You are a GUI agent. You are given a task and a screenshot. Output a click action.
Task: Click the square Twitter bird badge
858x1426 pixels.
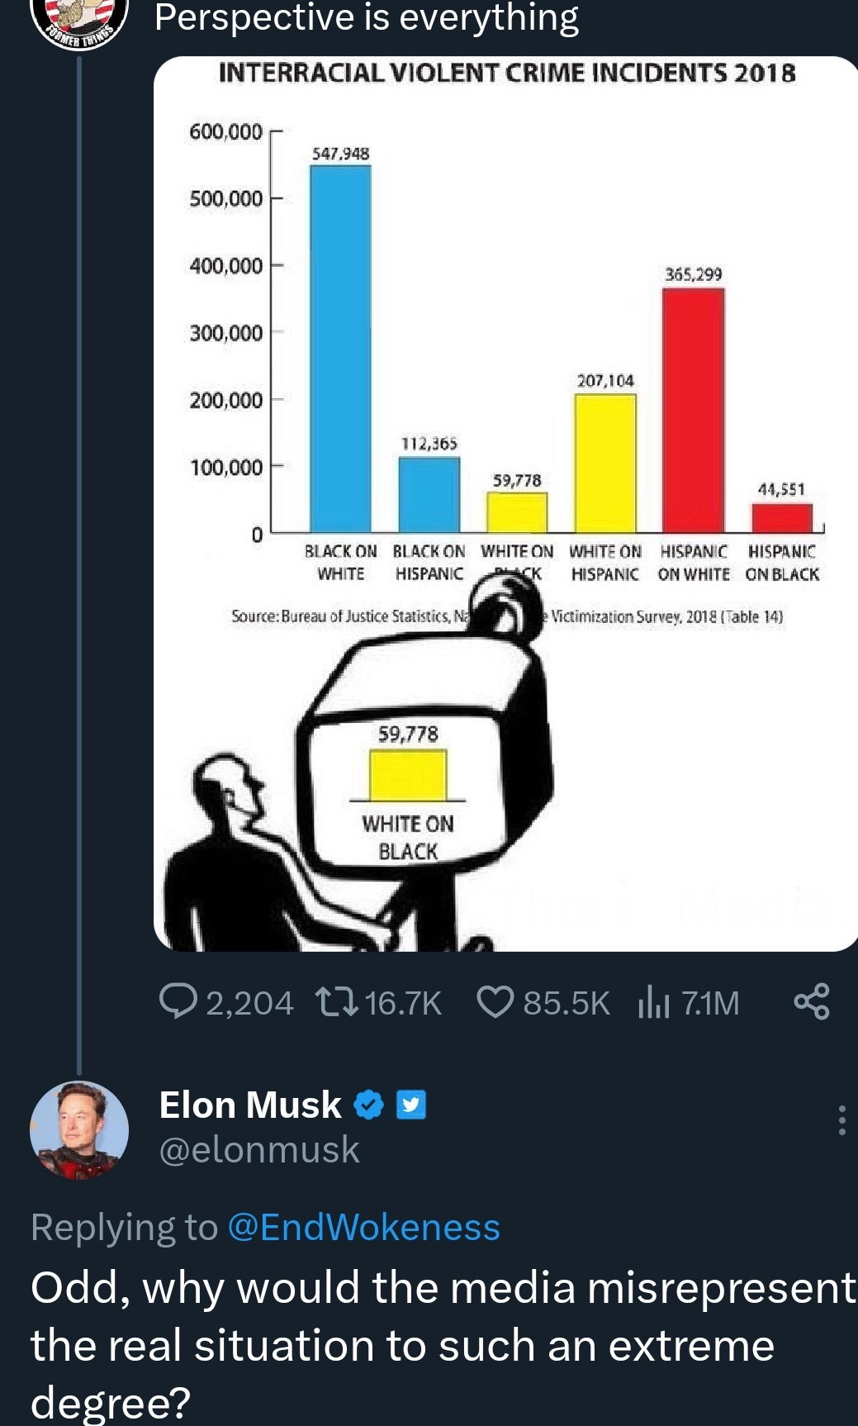411,1105
